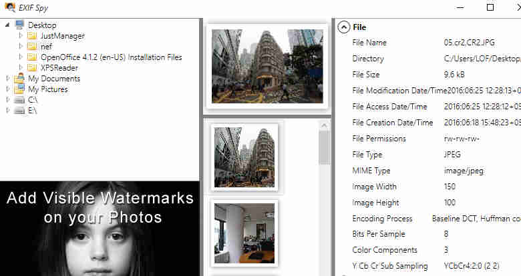Select the street building thumbnail in list
Viewport: 521px width, 276px height.
pos(244,157)
